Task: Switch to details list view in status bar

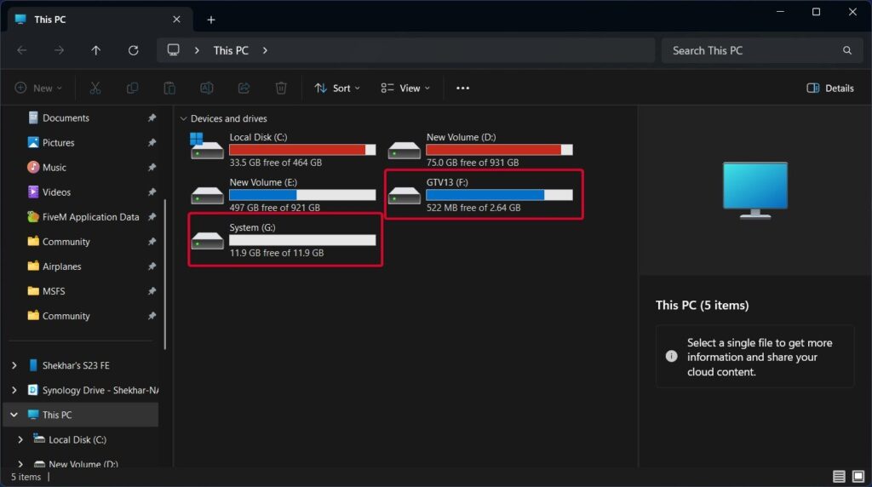Action: (x=839, y=477)
